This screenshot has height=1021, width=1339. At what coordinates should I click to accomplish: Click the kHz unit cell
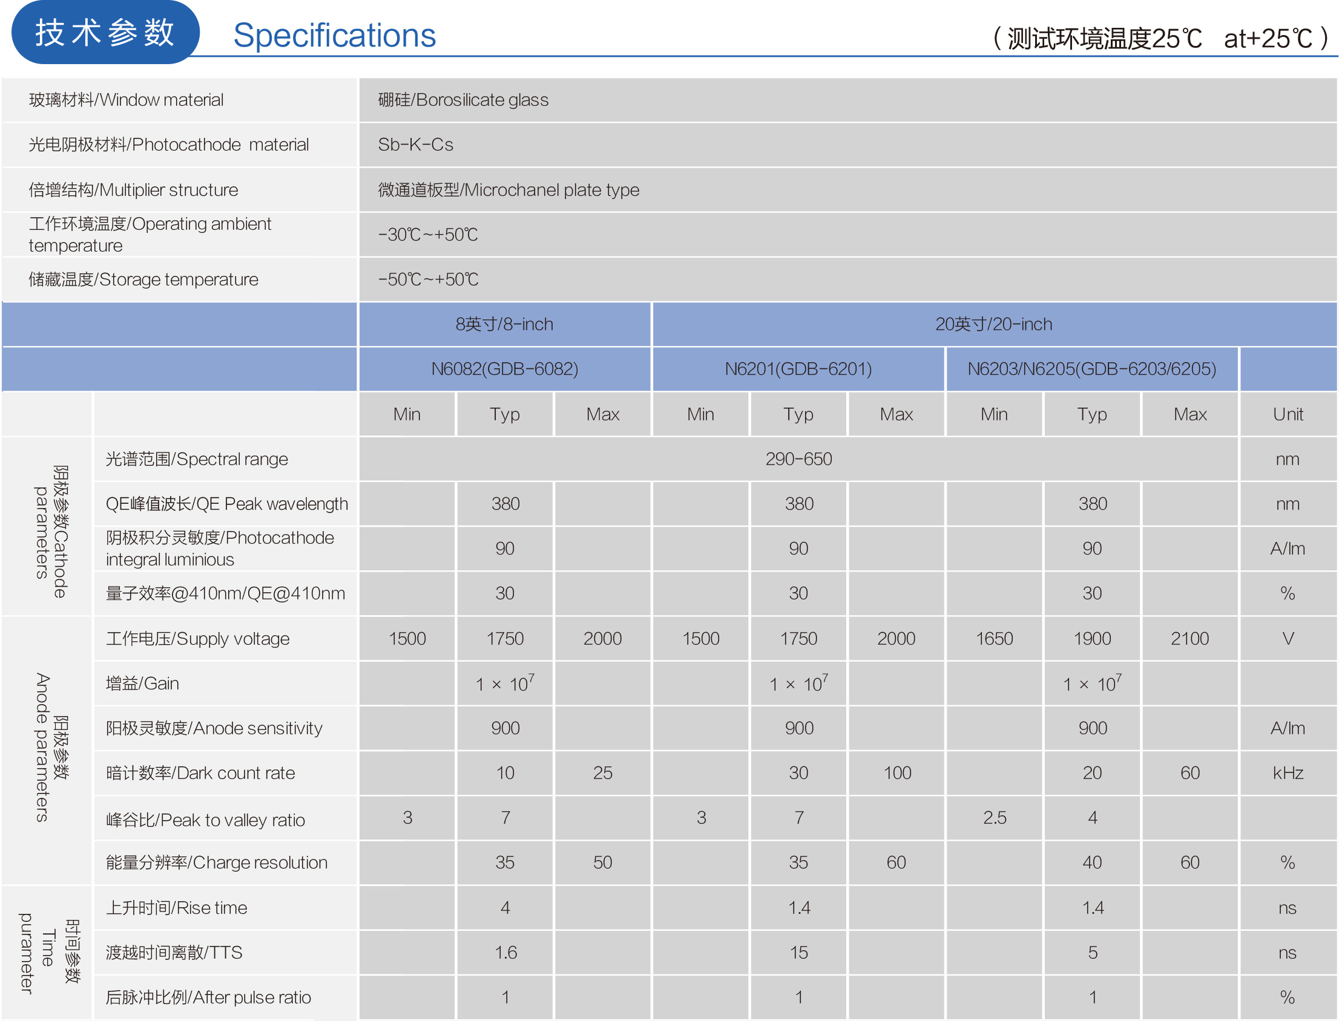(x=1288, y=773)
